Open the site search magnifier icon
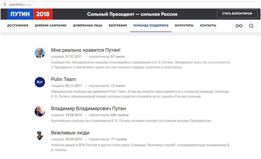The height and width of the screenshot is (159, 261). (251, 26)
